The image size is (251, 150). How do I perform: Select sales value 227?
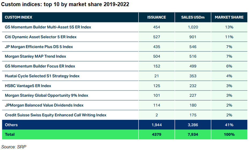193,95
